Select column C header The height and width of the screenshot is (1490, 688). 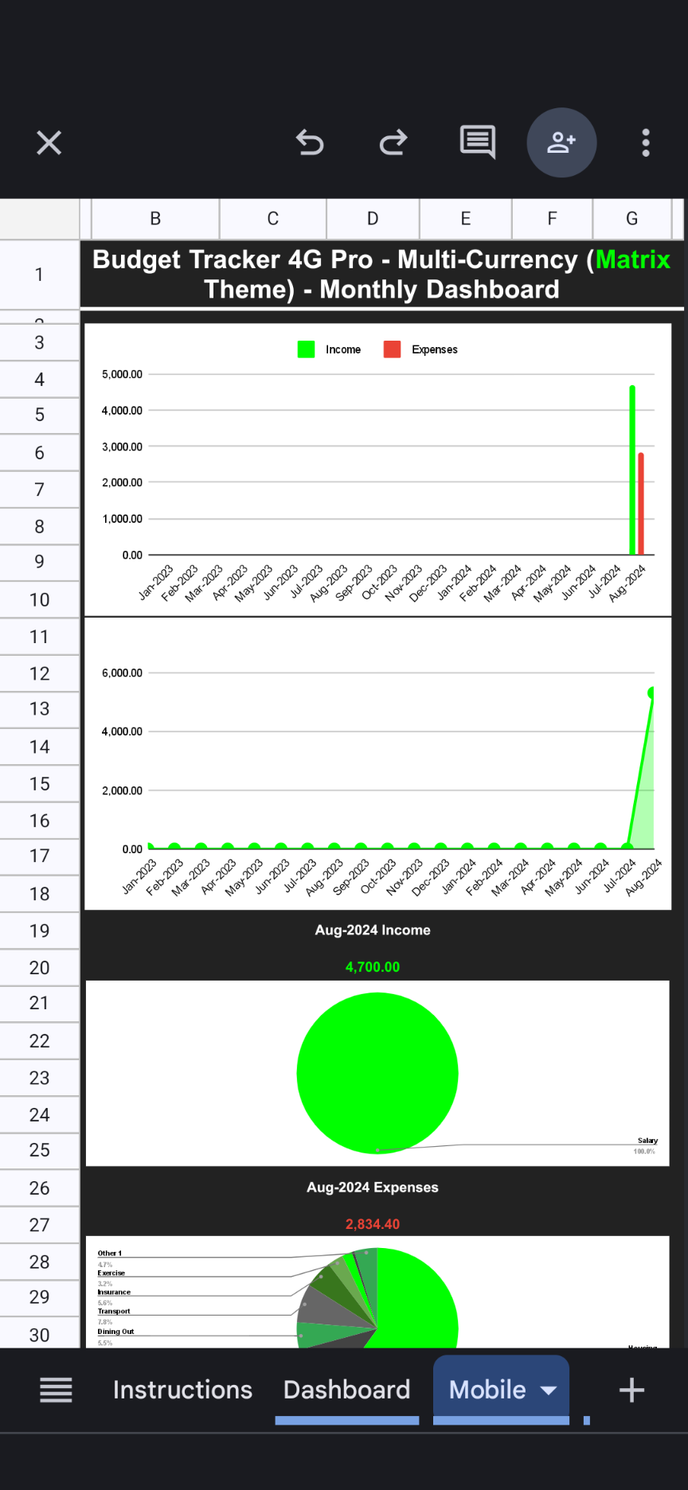point(273,219)
